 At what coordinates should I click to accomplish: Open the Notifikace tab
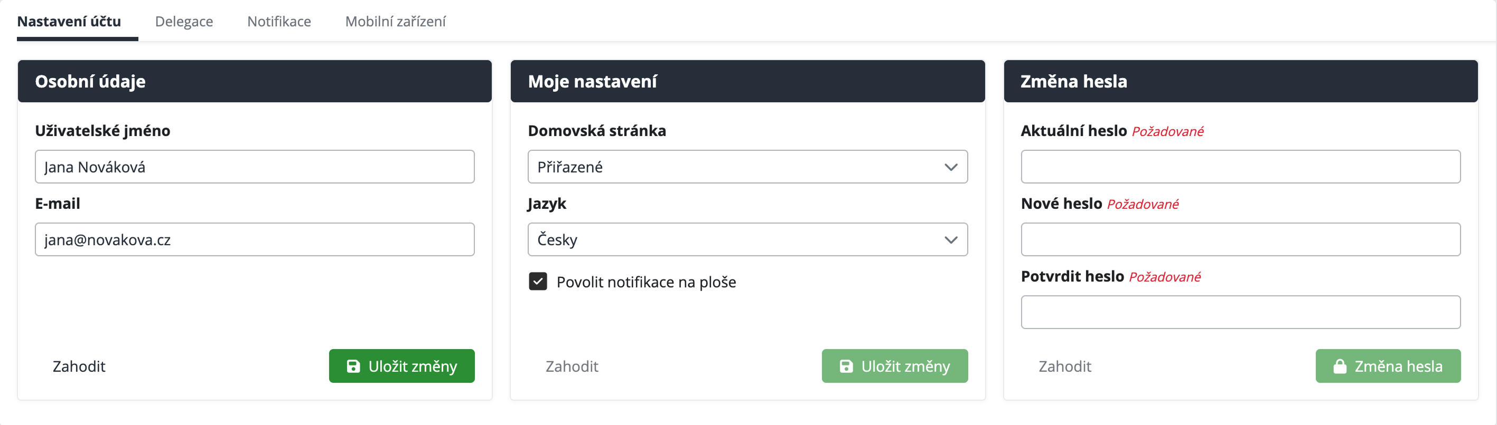pyautogui.click(x=279, y=22)
